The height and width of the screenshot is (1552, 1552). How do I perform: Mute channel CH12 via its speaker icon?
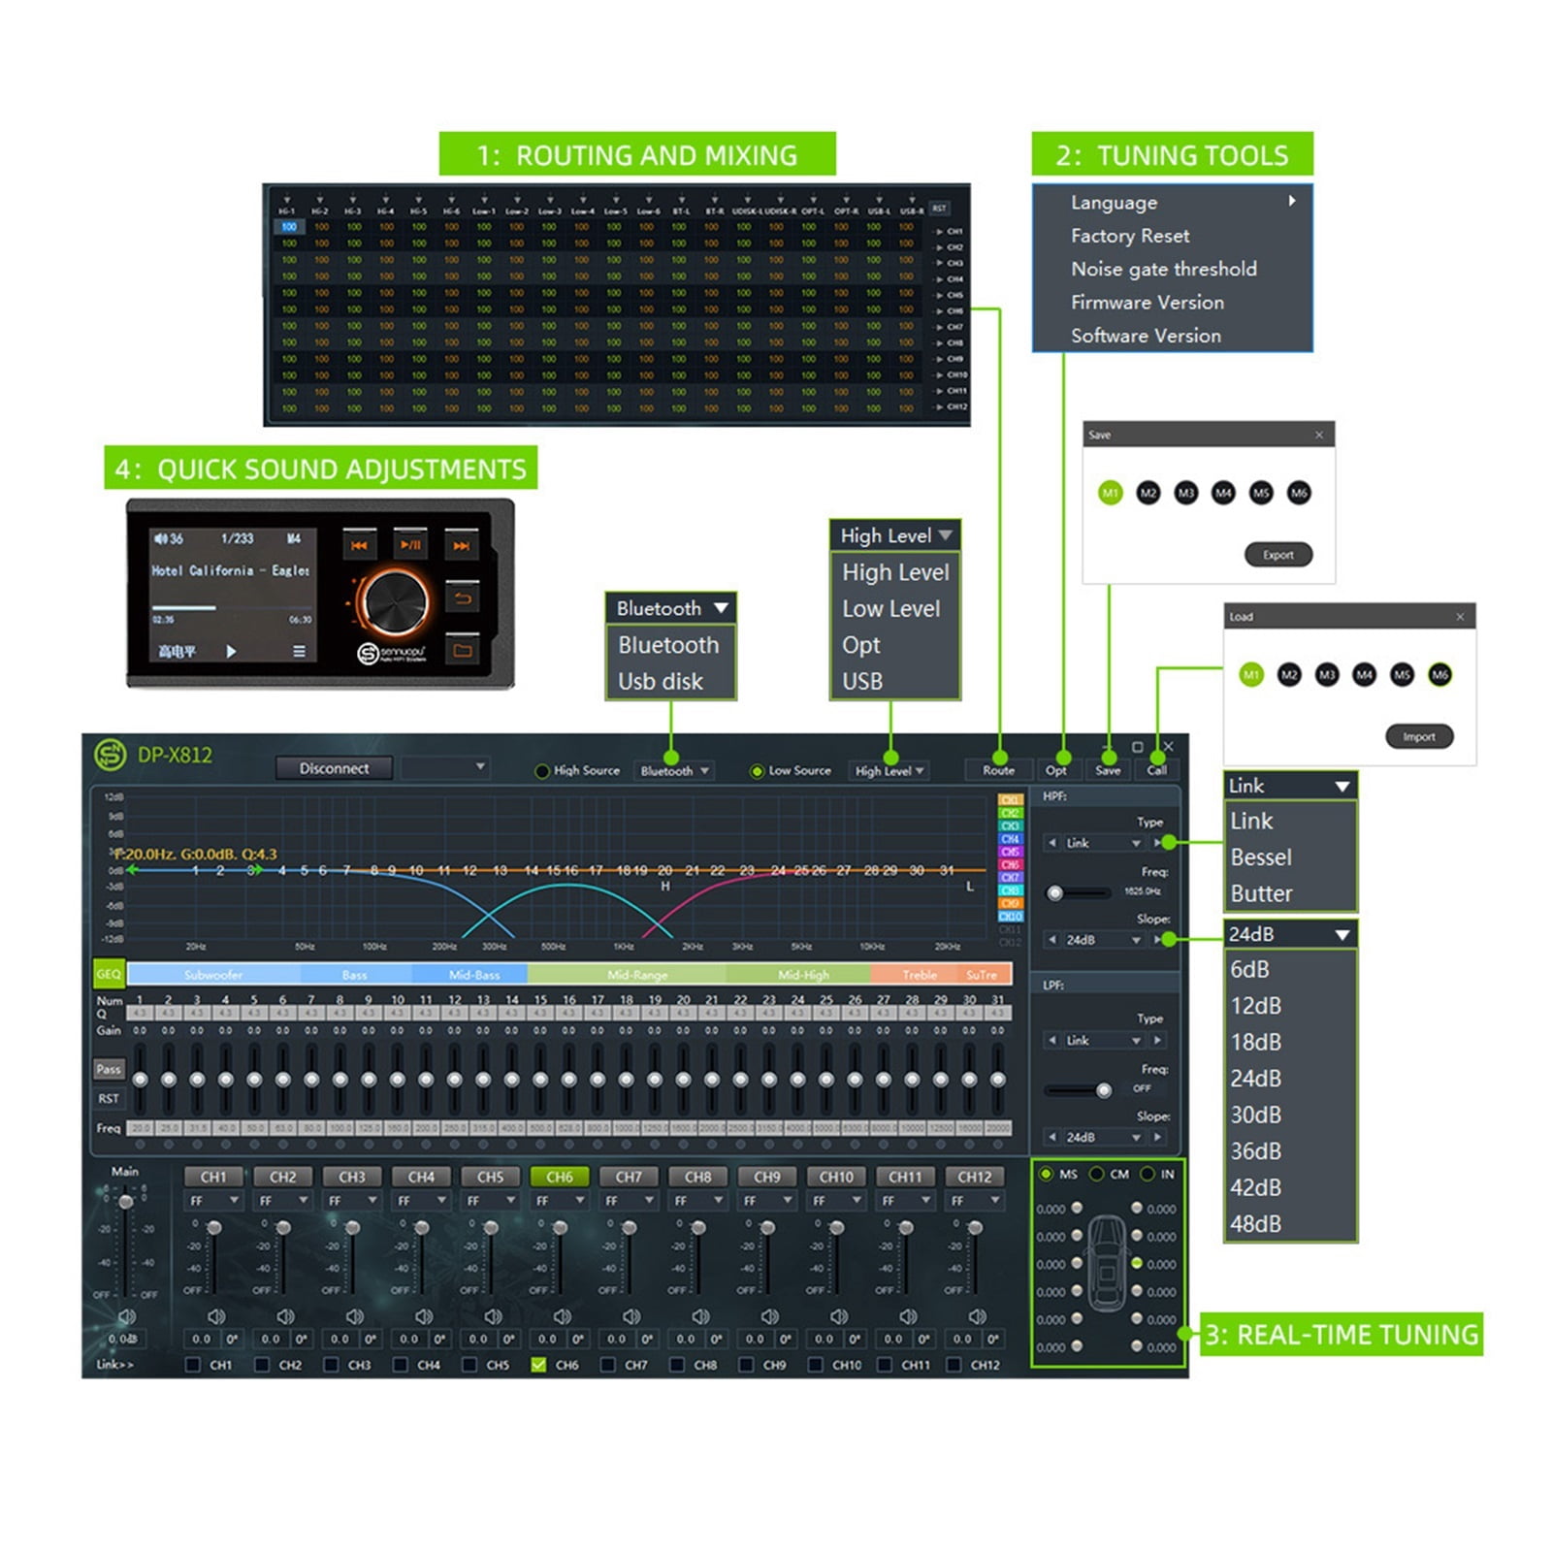point(977,1316)
